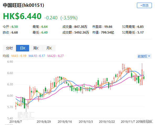Click the 均线 label
This screenshot has height=125, width=155.
[x=6, y=56]
